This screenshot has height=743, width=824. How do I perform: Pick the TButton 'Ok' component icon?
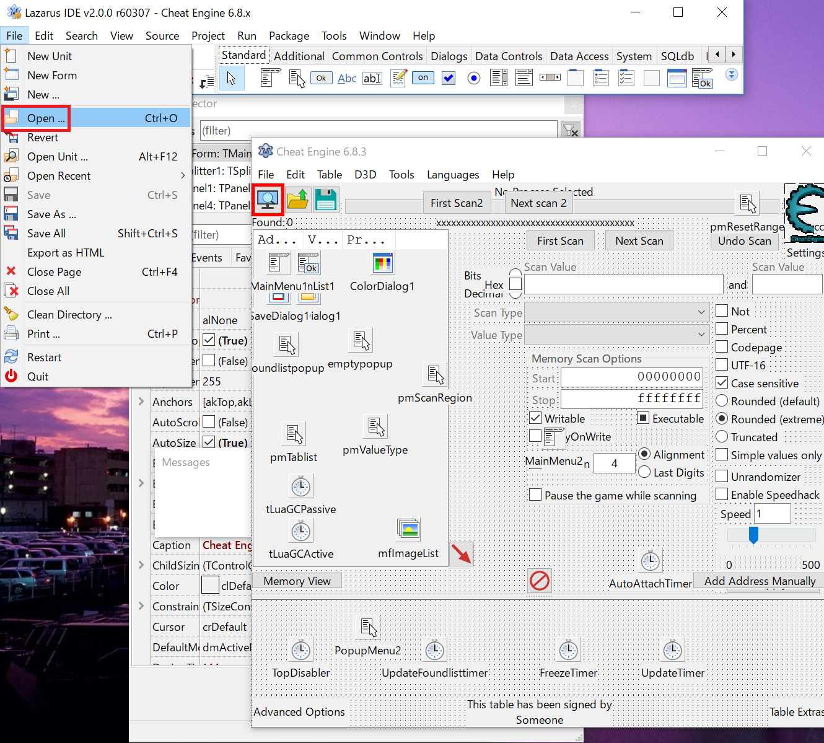[x=322, y=78]
